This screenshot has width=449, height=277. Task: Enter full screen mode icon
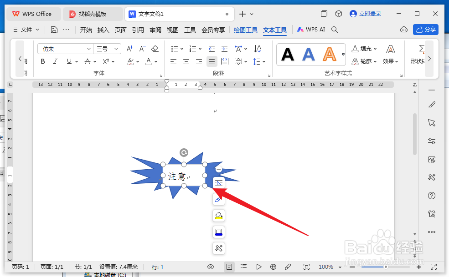pos(434,267)
